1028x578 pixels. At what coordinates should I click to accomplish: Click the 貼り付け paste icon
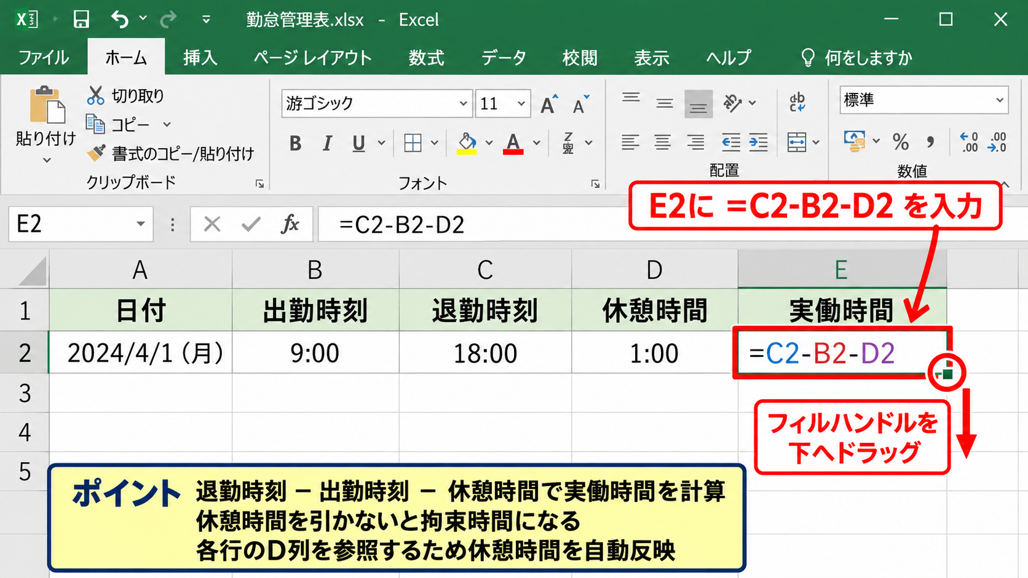click(47, 104)
